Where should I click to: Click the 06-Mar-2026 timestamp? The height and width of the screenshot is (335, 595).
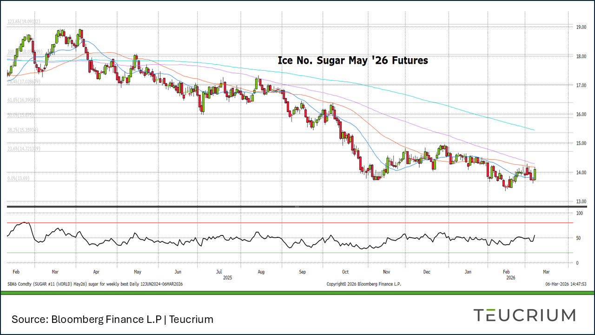[567, 284]
